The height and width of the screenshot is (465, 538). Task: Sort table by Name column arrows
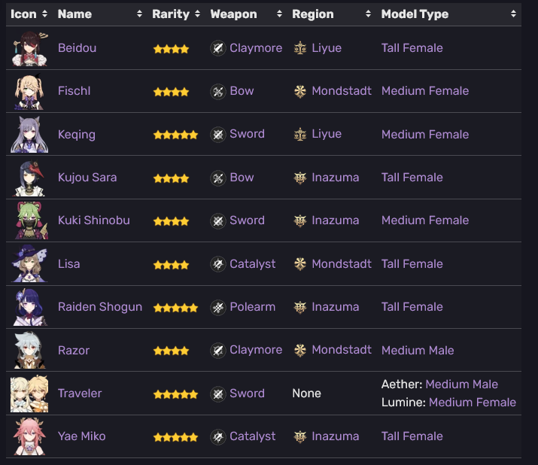click(x=139, y=14)
